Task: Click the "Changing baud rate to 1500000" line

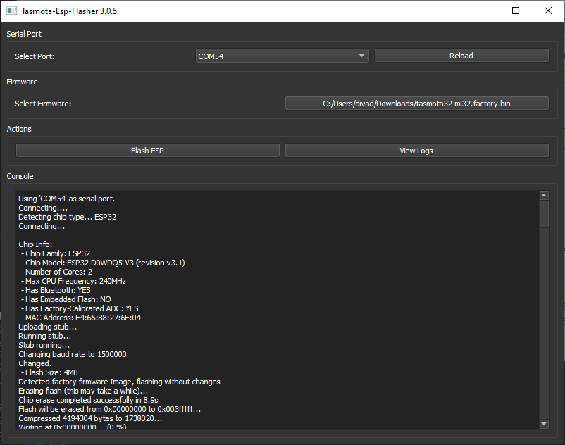Action: pos(73,354)
